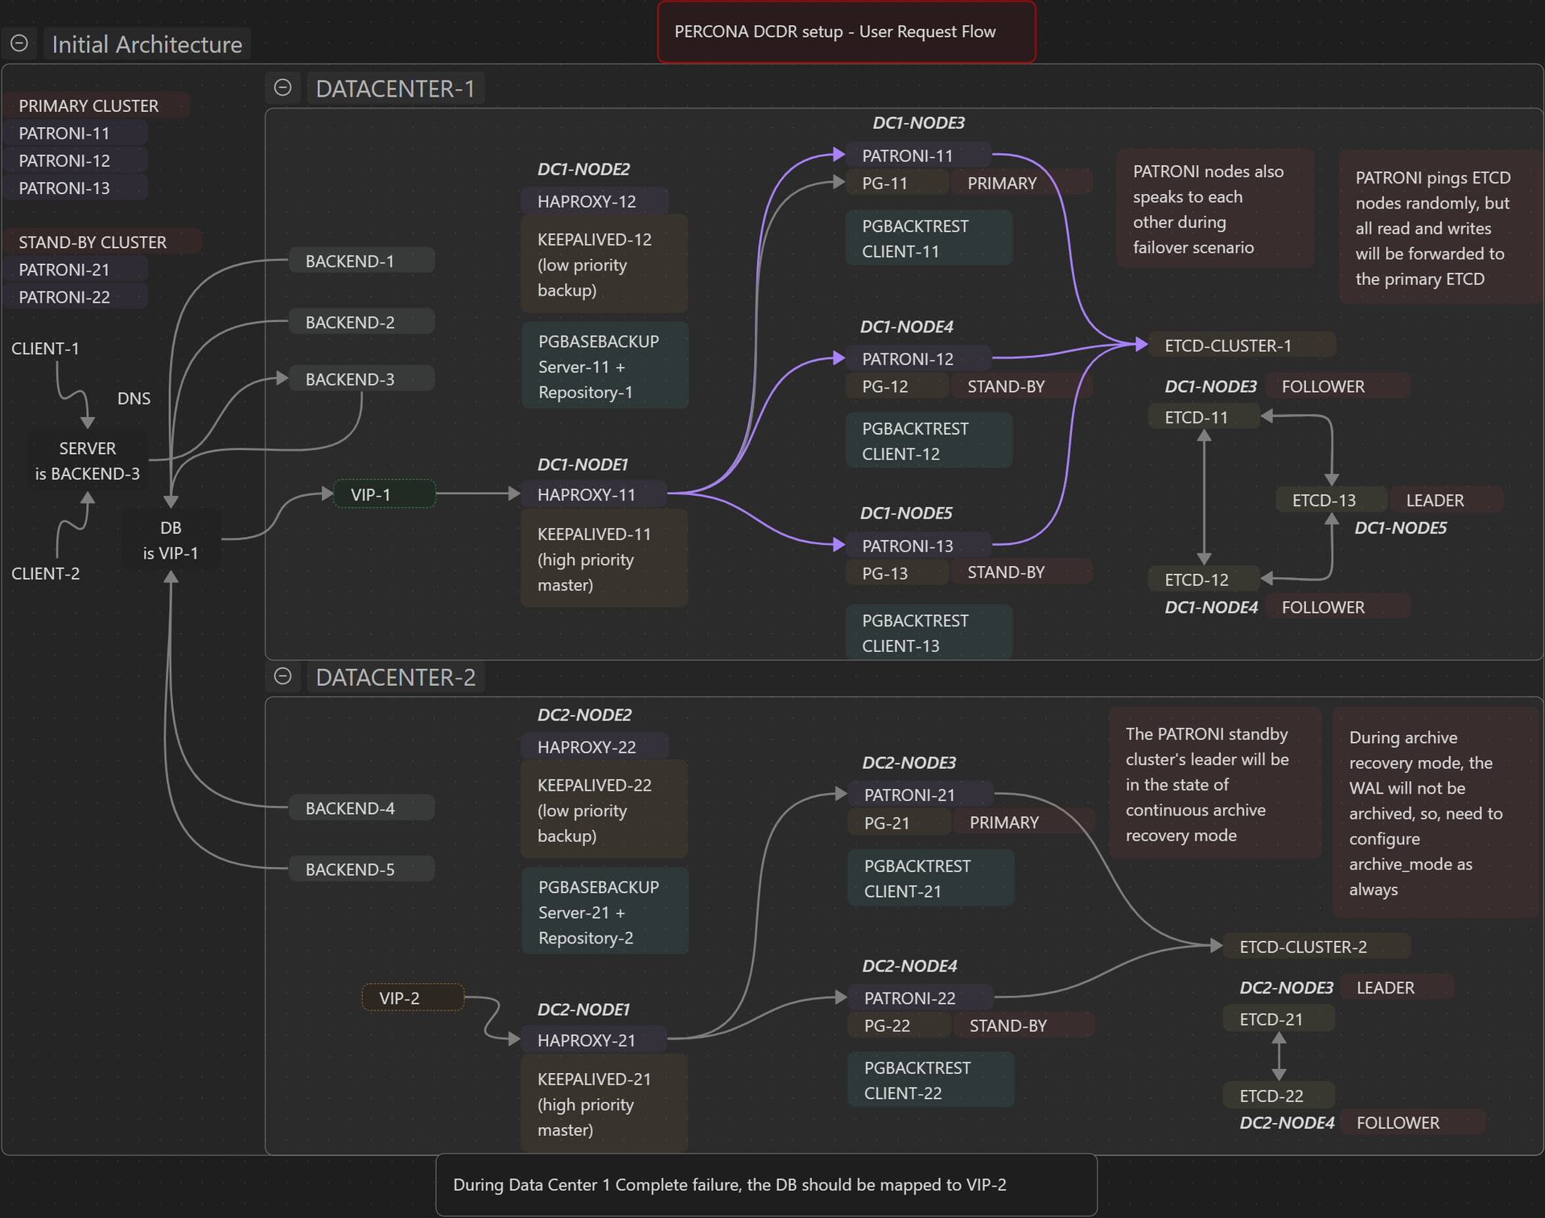Select the PATRONI-22 node under DC2-NODE4

(919, 998)
